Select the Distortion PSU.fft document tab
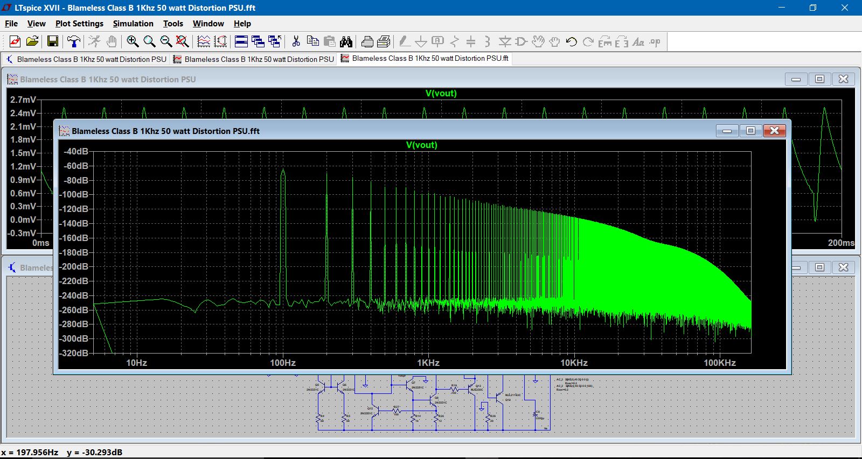This screenshot has width=862, height=459. tap(425, 59)
